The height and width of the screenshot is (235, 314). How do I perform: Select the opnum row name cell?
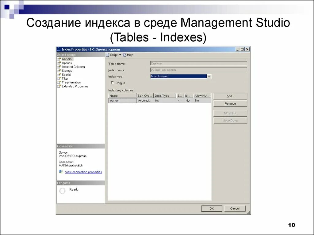[122, 100]
